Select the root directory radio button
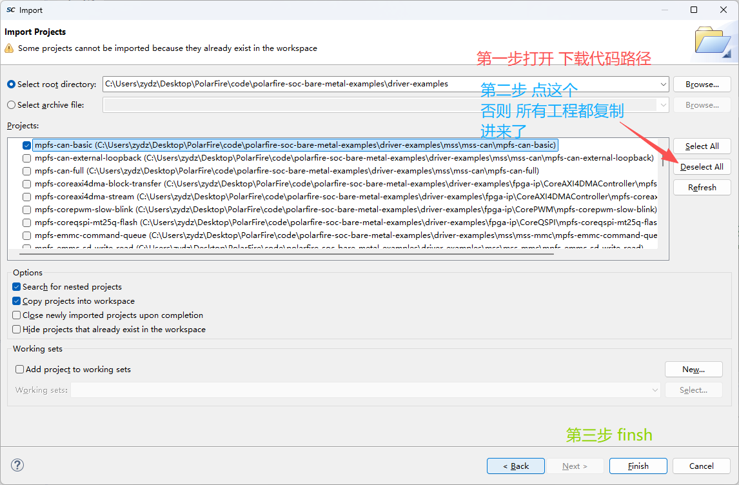The height and width of the screenshot is (485, 739). (x=12, y=84)
